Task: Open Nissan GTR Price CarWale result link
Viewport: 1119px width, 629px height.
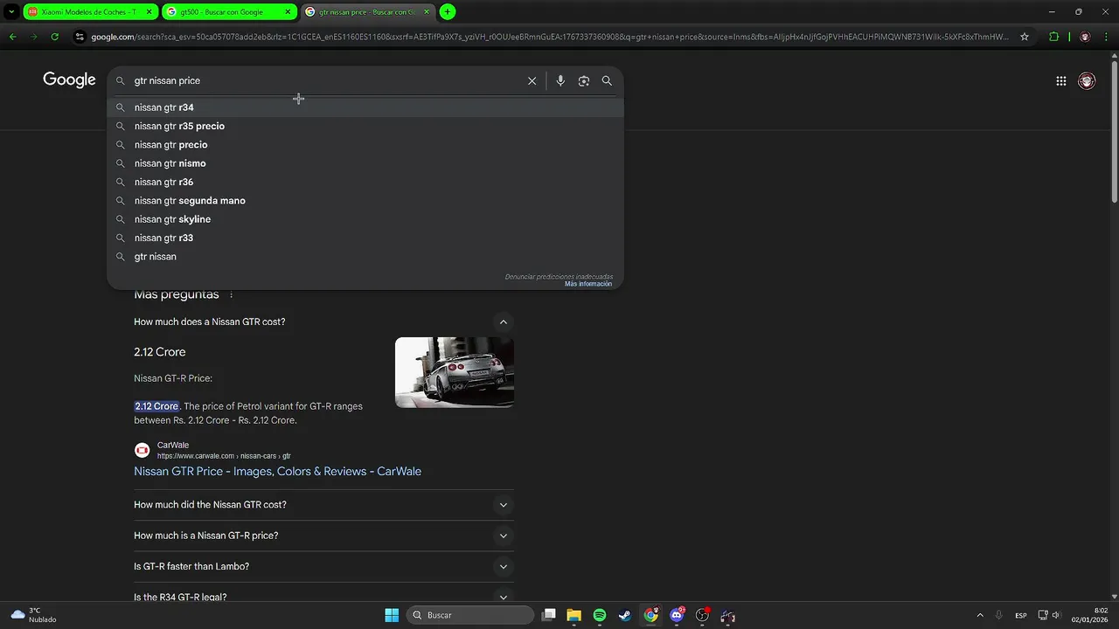Action: point(277,471)
